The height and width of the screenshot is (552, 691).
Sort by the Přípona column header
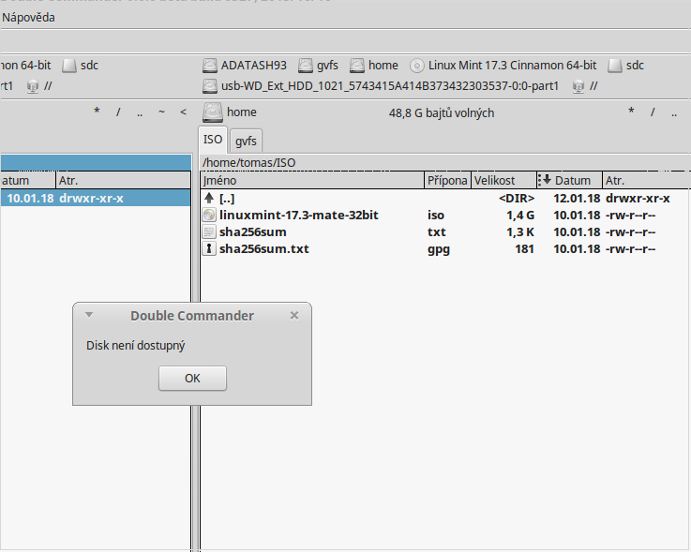coord(446,180)
